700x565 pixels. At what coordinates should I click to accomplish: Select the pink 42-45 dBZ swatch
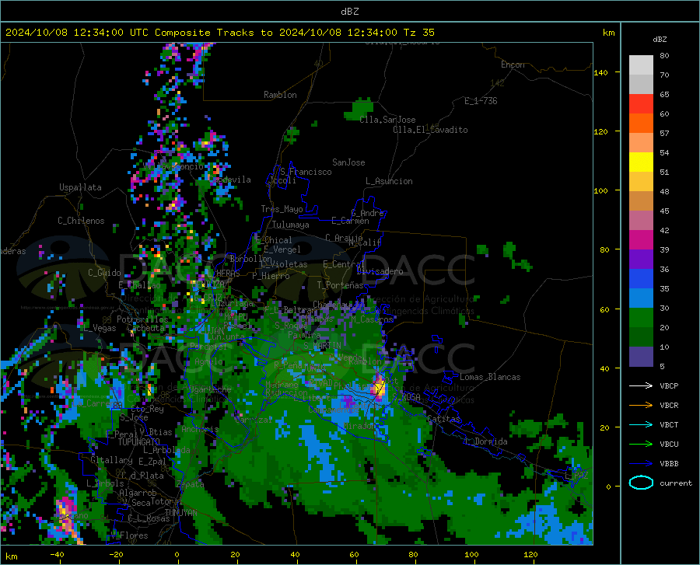(641, 221)
